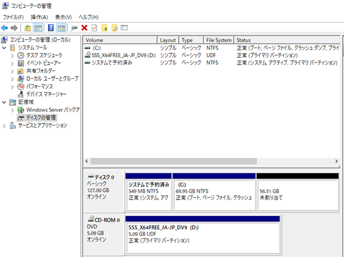
Task: Click the blue Help question mark icon
Action: 51,28
